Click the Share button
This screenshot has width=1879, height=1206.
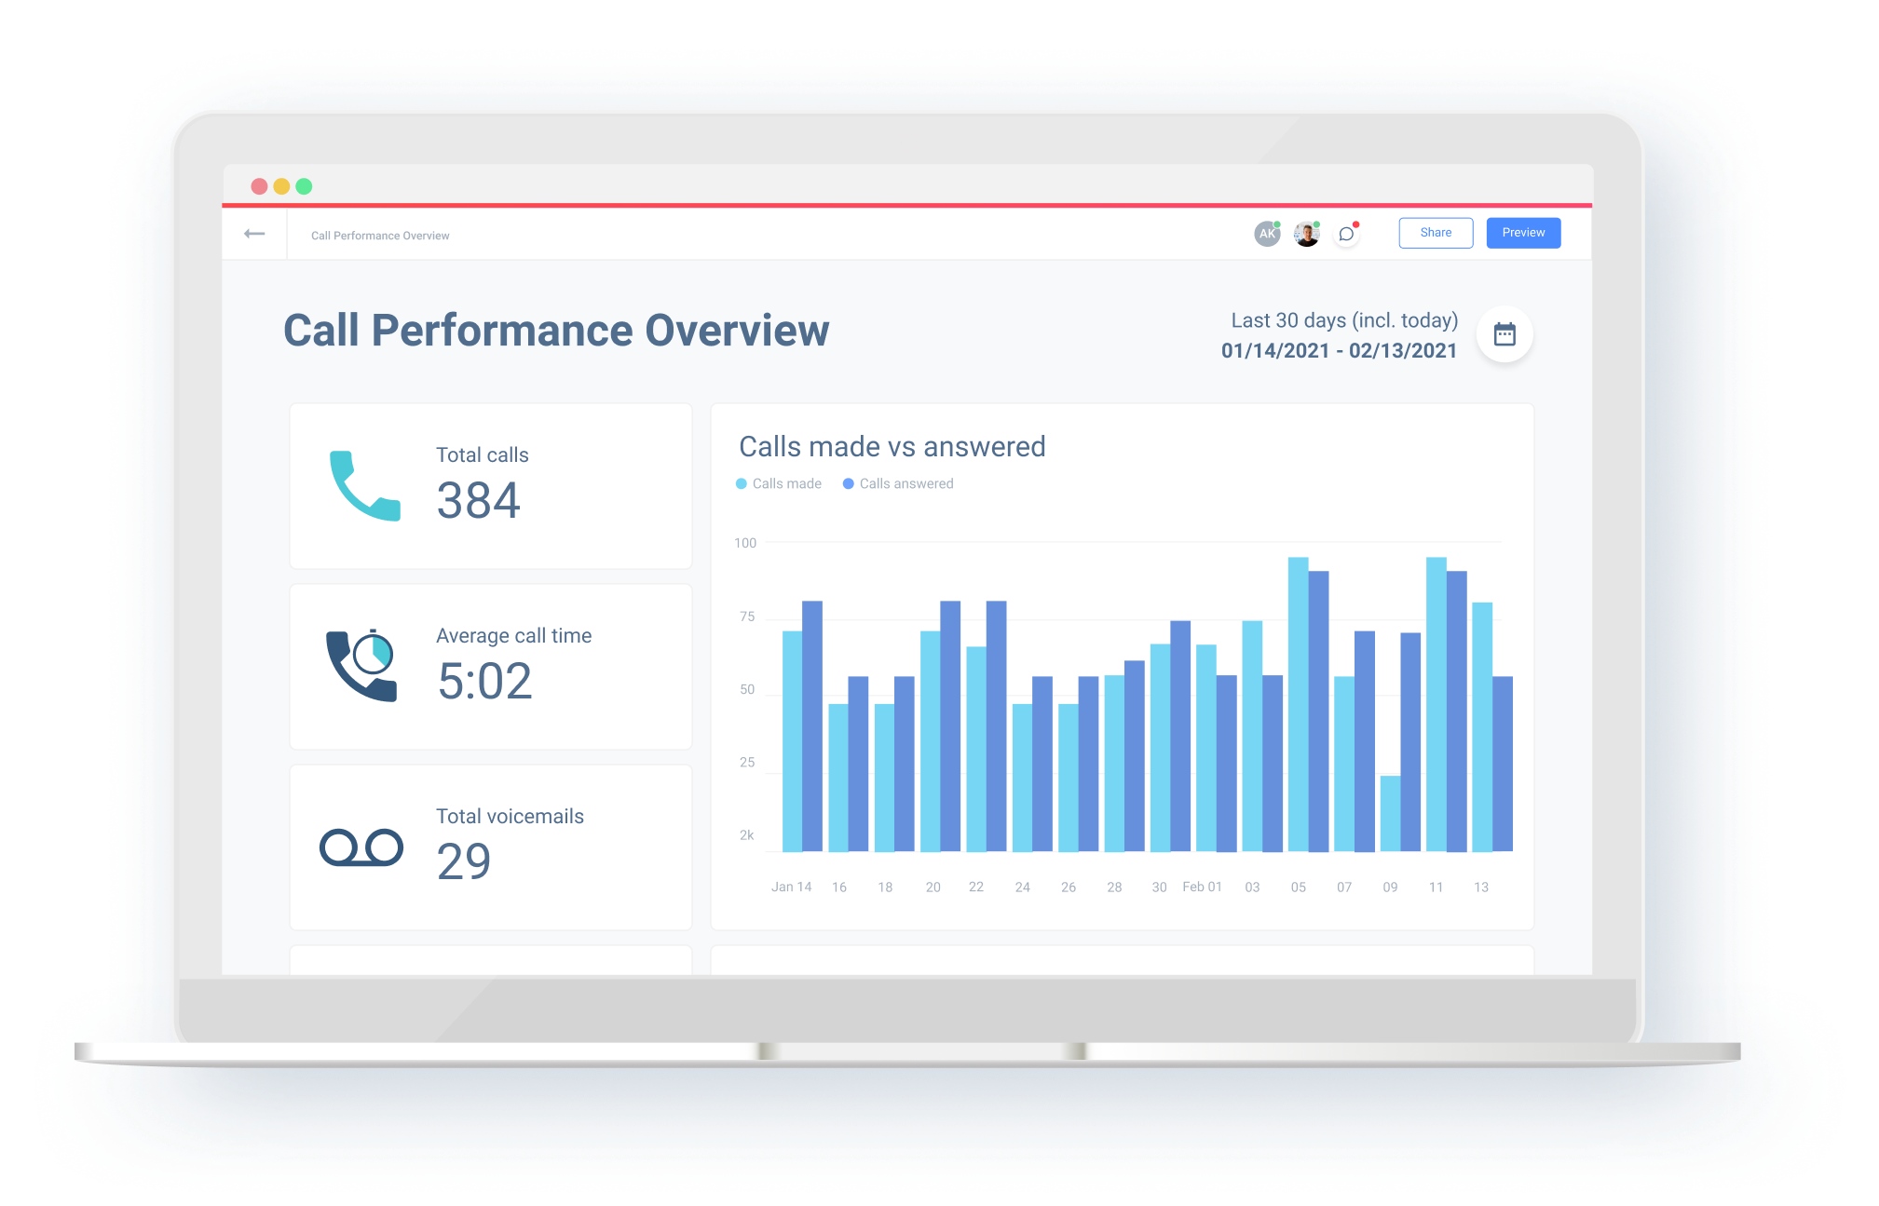coord(1434,233)
